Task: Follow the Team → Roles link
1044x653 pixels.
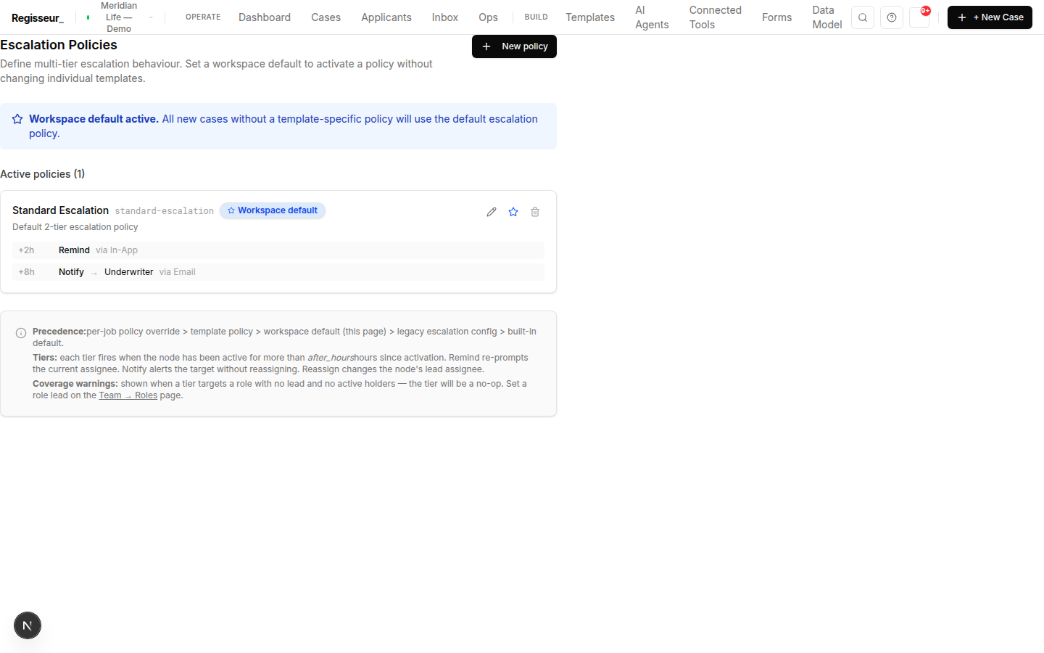Action: pos(128,395)
